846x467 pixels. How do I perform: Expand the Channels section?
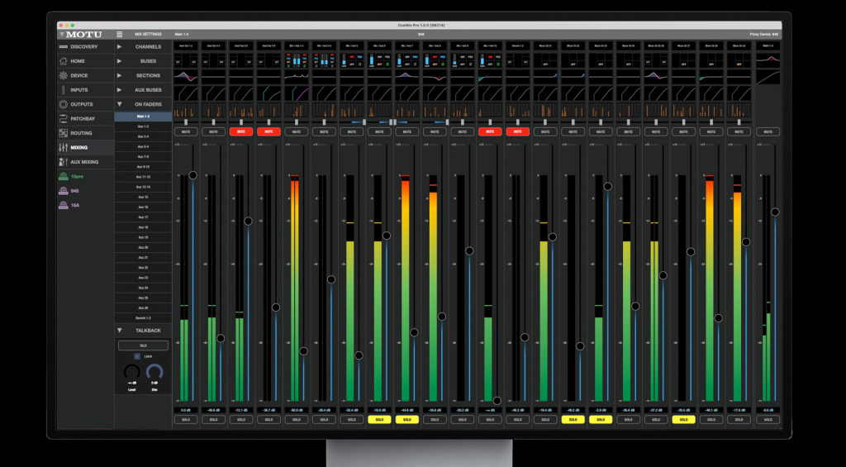pyautogui.click(x=119, y=47)
